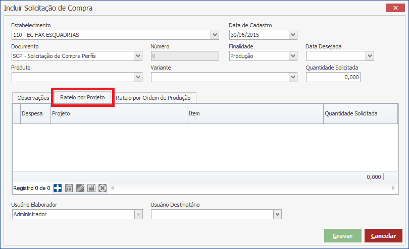The image size is (409, 249).
Task: Click the cancel edit X icon
Action: point(103,188)
